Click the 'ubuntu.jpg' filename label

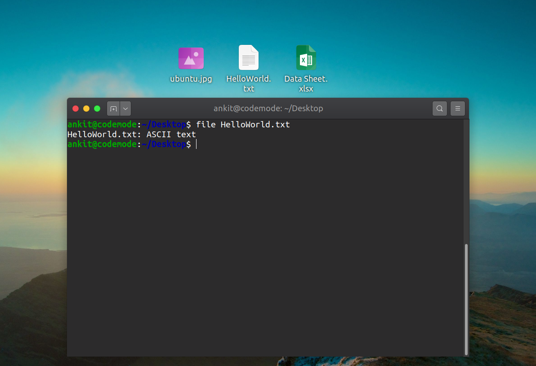(191, 79)
